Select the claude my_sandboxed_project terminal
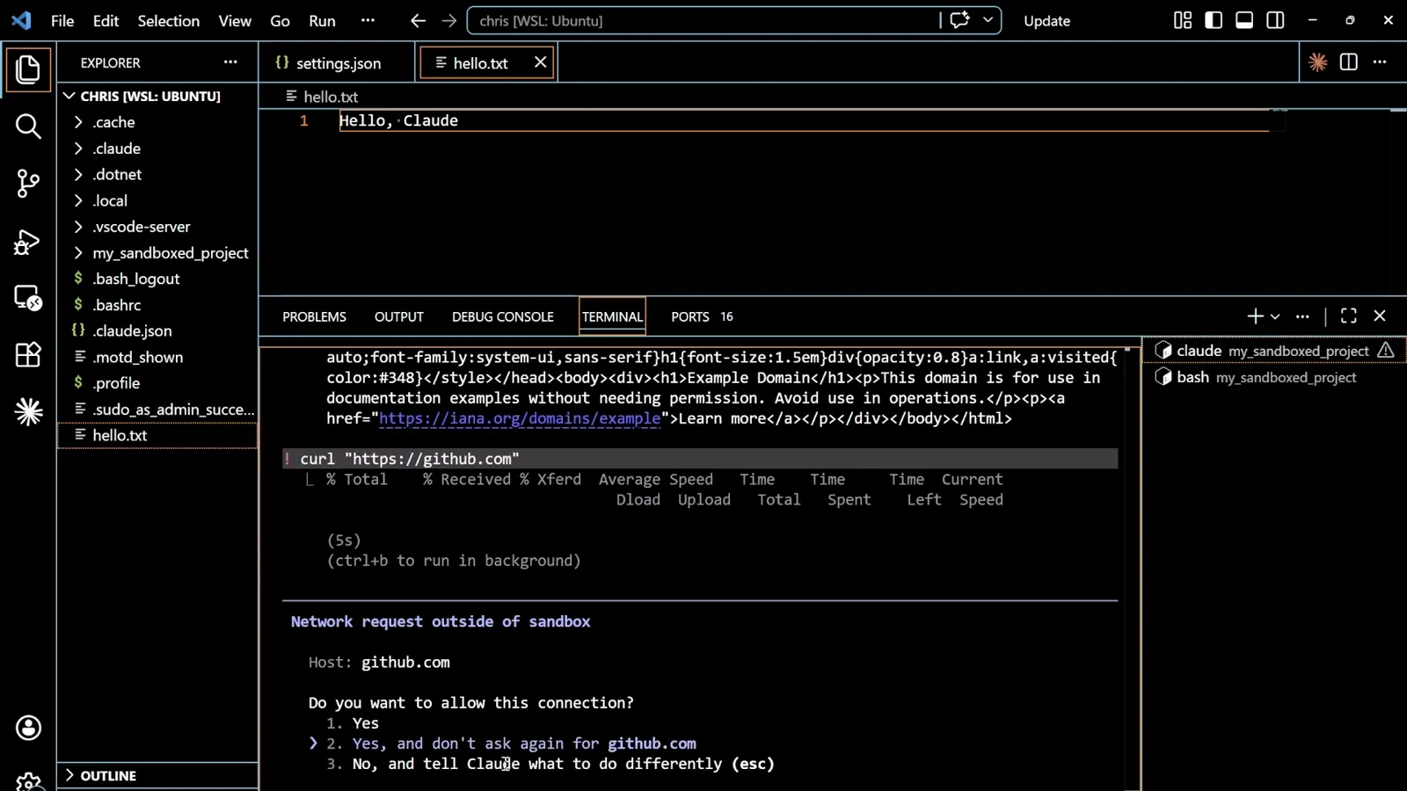This screenshot has width=1407, height=791. [1273, 351]
